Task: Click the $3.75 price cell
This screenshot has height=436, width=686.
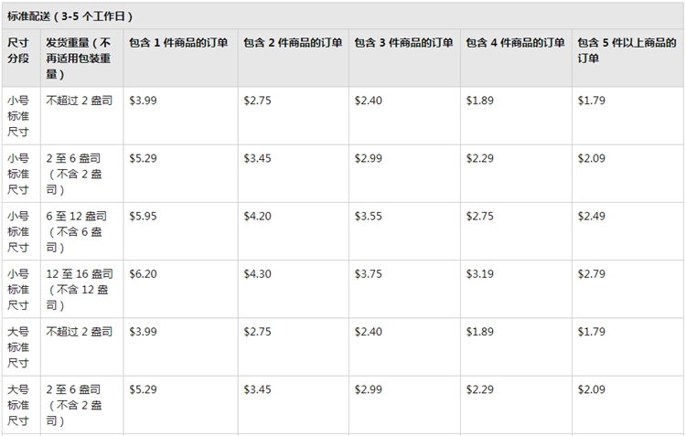Action: 369,274
